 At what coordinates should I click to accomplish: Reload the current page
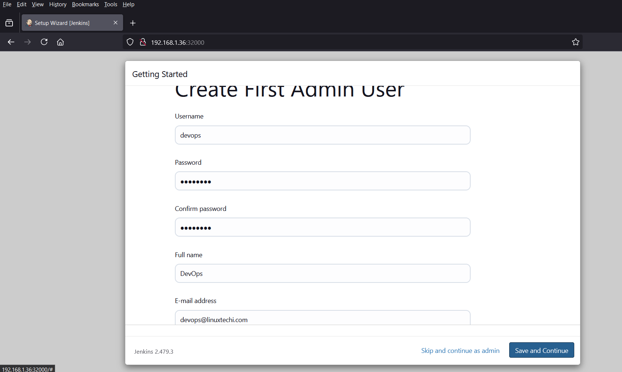pyautogui.click(x=44, y=42)
